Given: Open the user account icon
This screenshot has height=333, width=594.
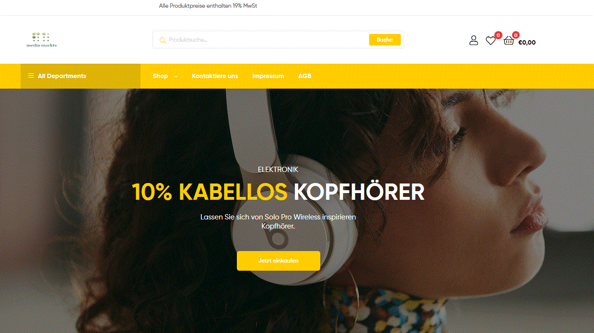Looking at the screenshot, I should pos(474,40).
